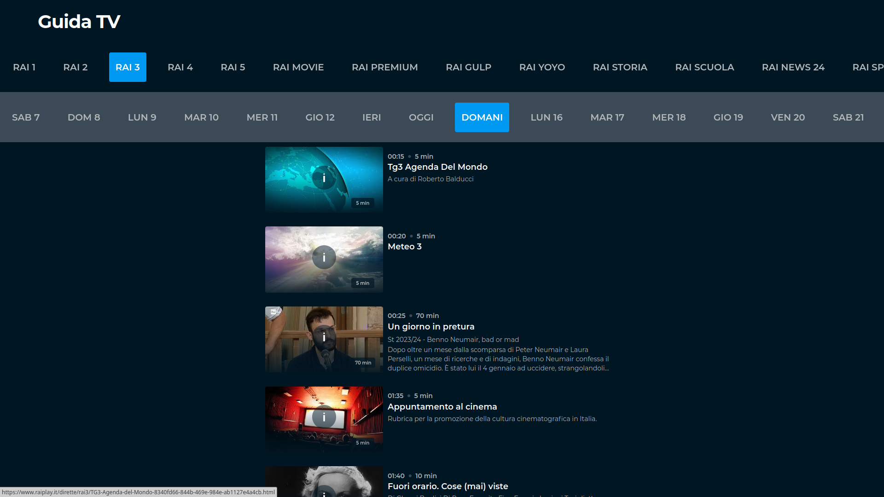The width and height of the screenshot is (884, 497).
Task: Show the RAI SCUOLA schedule
Action: coord(704,67)
